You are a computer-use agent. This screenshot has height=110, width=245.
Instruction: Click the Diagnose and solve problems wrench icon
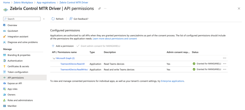[x=5, y=42]
